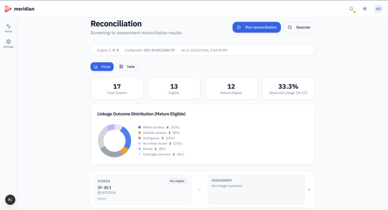Image resolution: width=388 pixels, height=210 pixels.
Task: Click the donut chart
Action: tap(114, 141)
